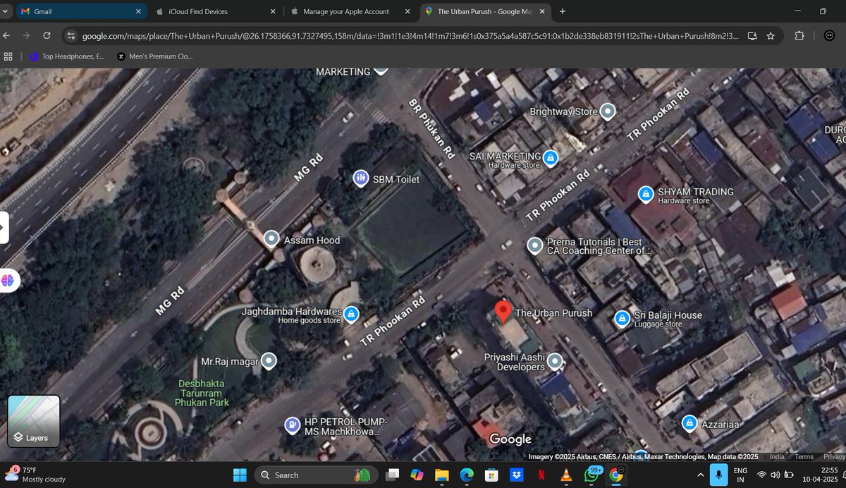Screen dimensions: 846x488
Task: Show hidden system tray icons chevron
Action: (700, 475)
